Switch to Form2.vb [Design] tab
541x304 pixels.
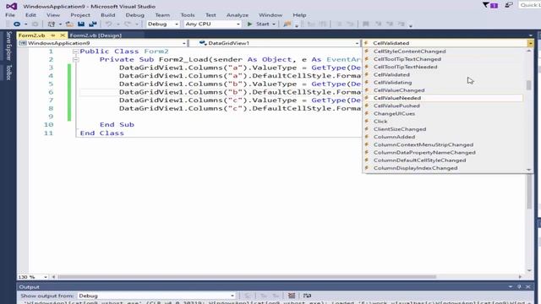(96, 35)
